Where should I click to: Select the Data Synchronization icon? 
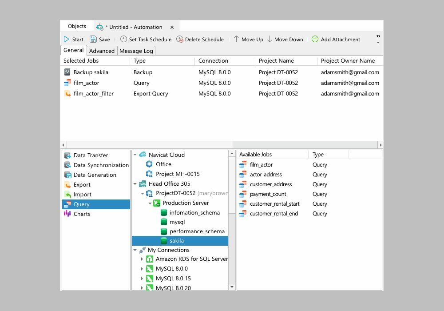[67, 165]
